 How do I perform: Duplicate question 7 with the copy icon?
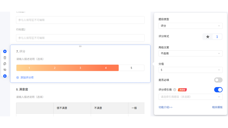pyautogui.click(x=5, y=64)
